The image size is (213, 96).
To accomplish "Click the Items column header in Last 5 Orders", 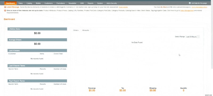I will pos(42,54).
